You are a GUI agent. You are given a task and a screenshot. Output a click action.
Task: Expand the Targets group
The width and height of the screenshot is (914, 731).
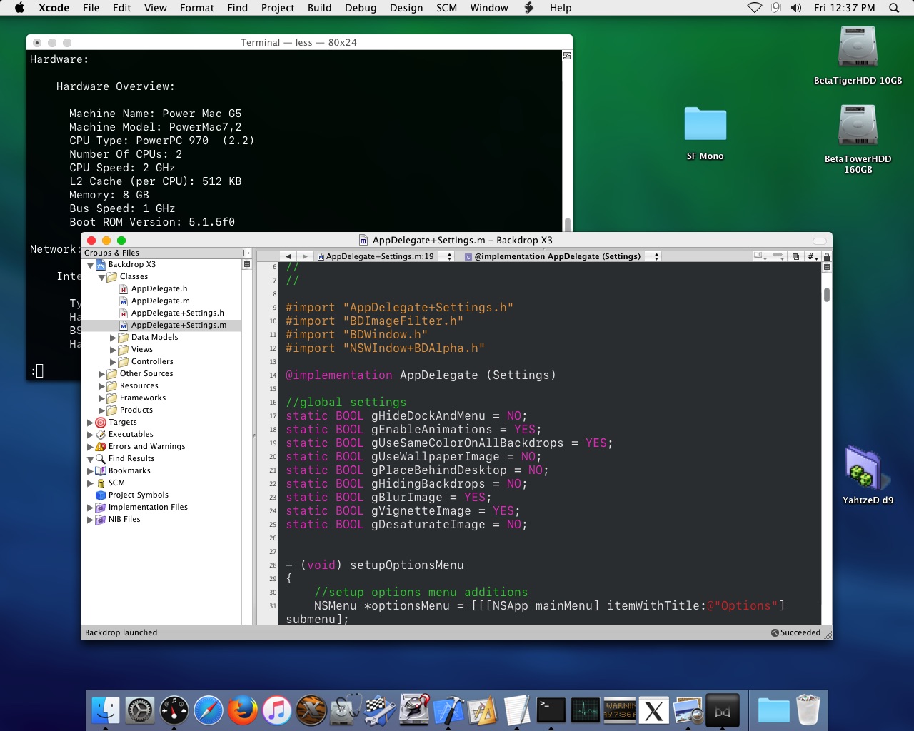tap(90, 422)
